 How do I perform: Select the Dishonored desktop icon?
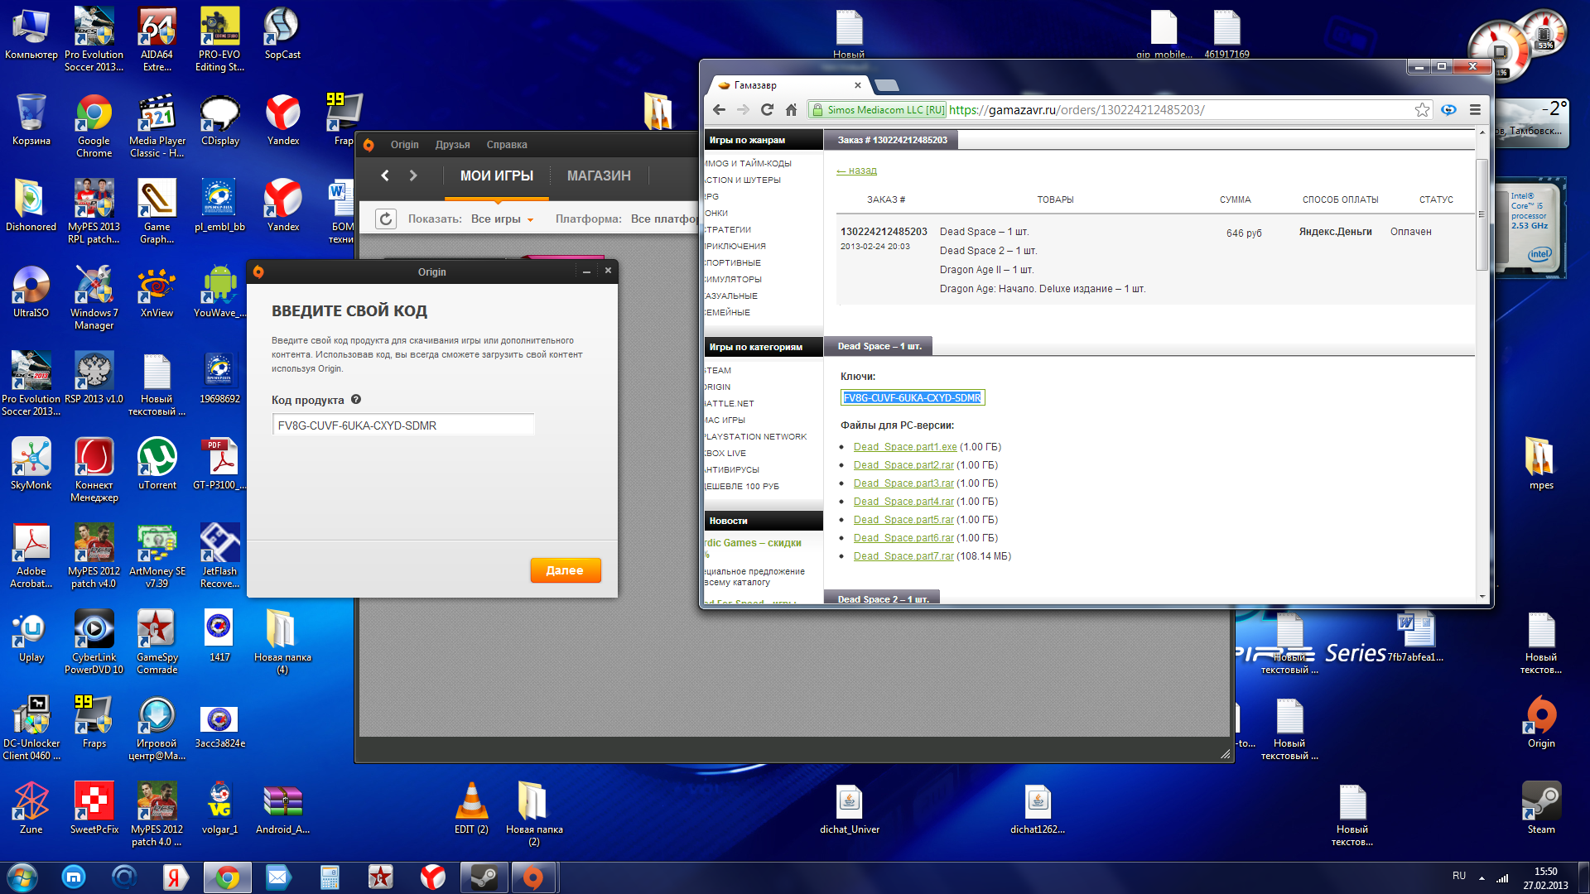click(x=31, y=206)
